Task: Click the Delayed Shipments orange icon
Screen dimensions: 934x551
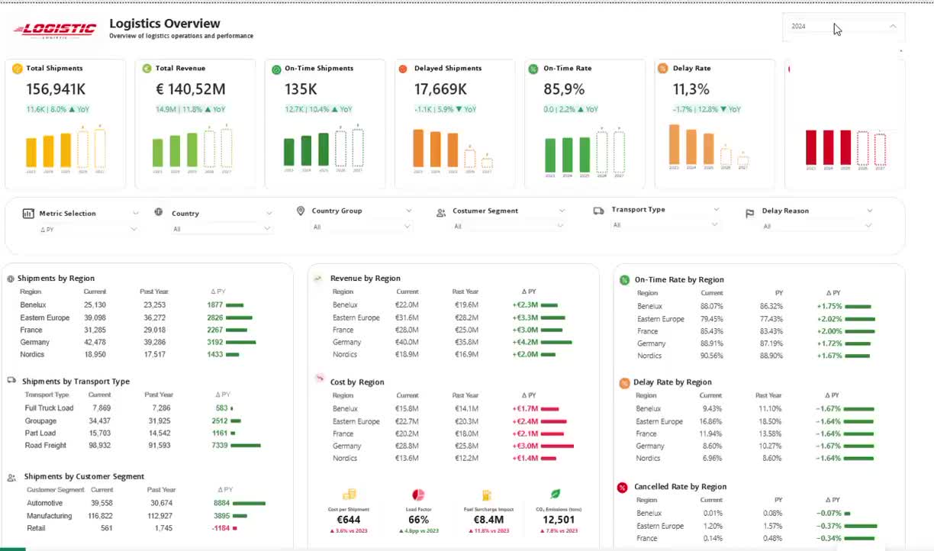Action: click(x=403, y=69)
